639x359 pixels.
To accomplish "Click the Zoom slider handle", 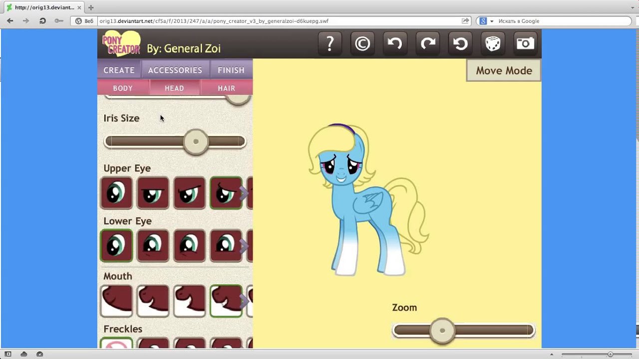I will coord(442,331).
